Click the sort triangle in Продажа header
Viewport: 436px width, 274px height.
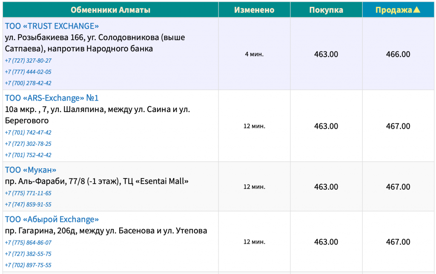(416, 10)
